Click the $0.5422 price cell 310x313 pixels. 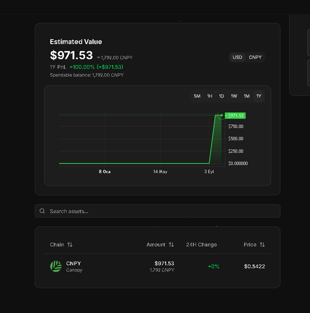(254, 267)
